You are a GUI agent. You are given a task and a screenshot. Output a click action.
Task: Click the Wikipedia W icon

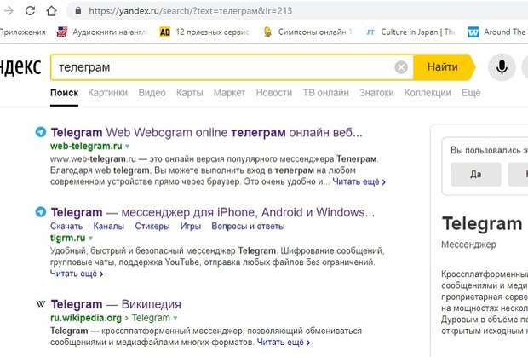click(40, 304)
